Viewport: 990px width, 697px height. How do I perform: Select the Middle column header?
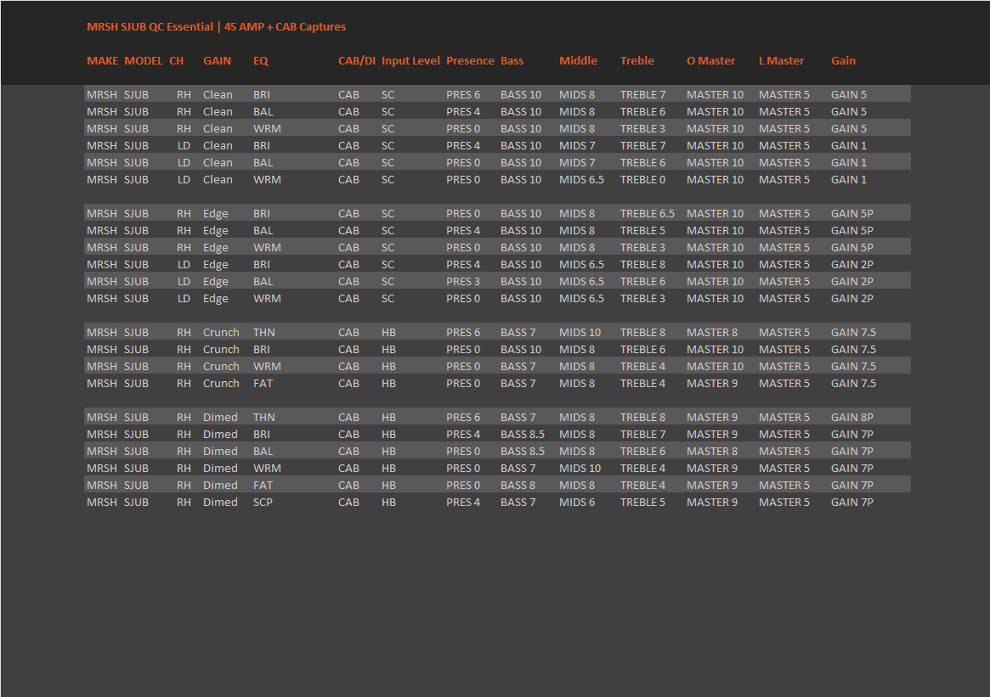579,60
